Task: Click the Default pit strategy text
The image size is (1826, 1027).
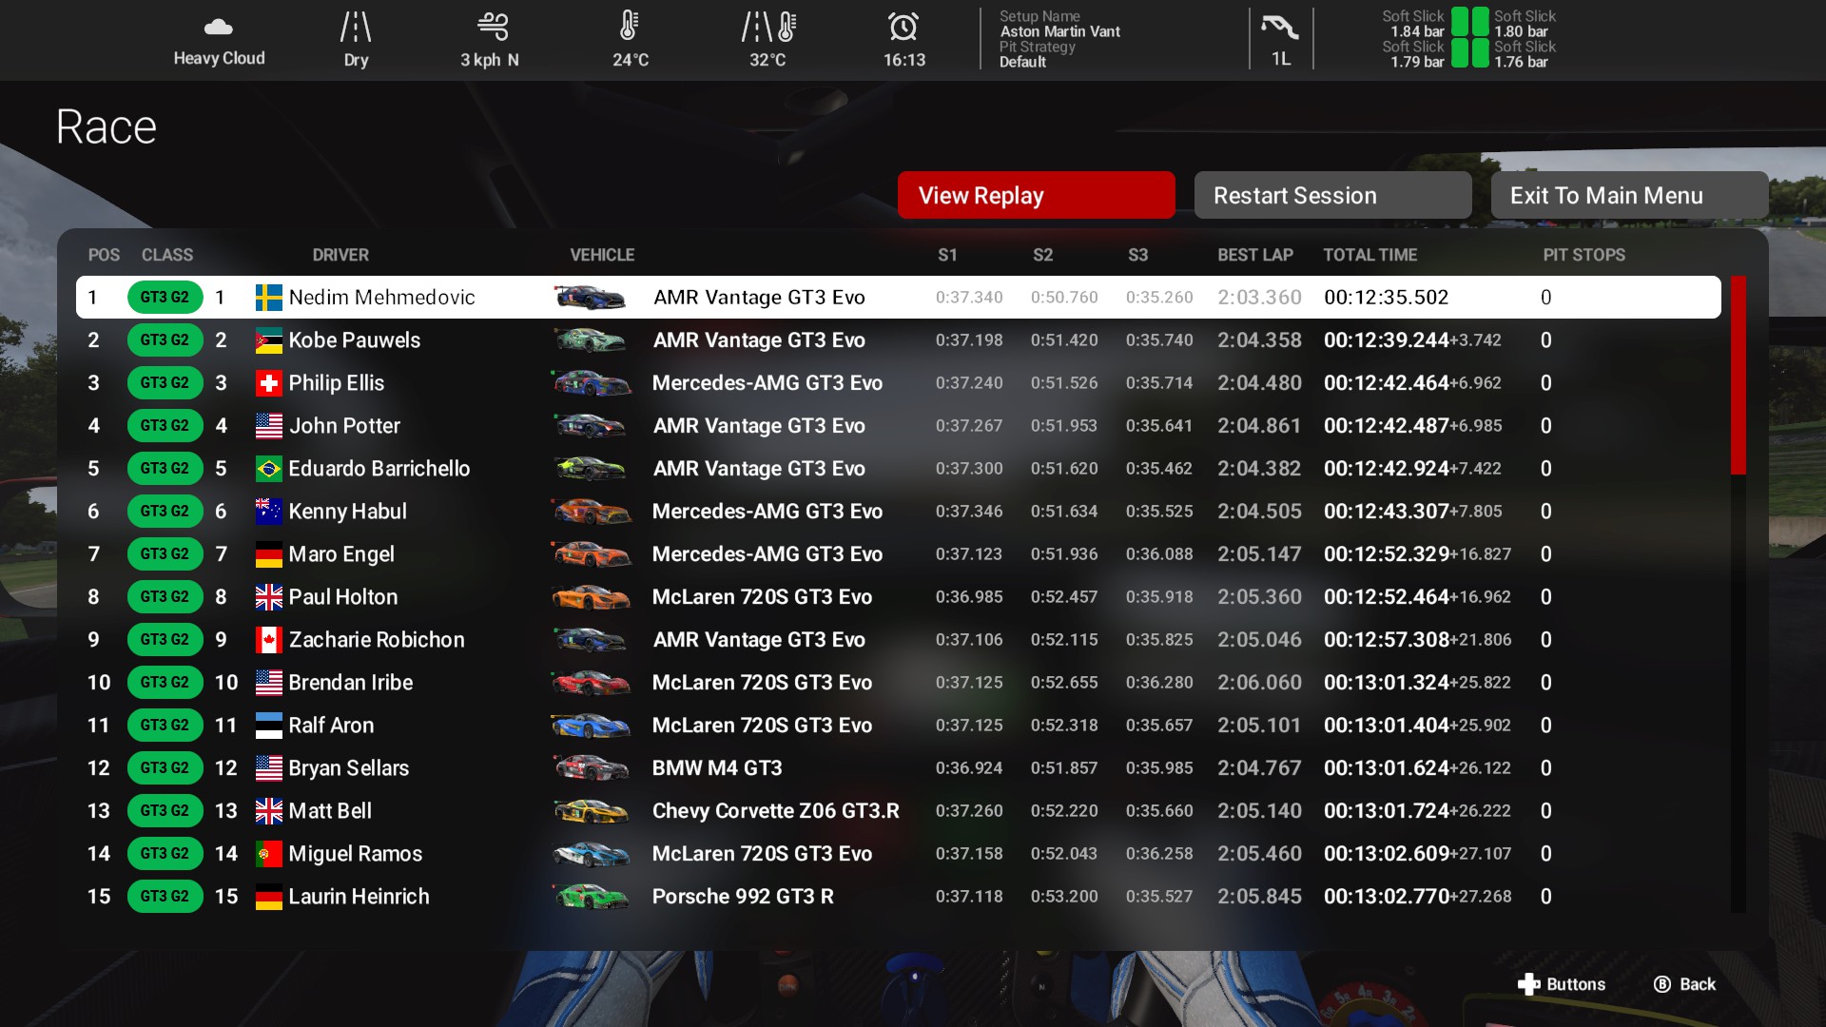Action: click(x=1022, y=62)
